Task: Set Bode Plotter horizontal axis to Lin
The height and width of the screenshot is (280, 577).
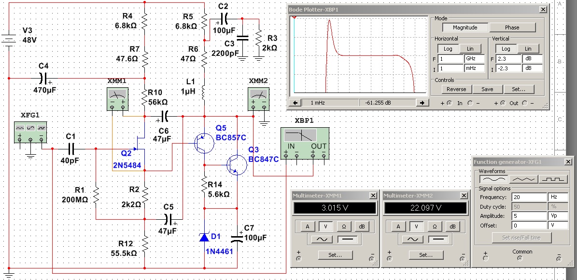Action: [470, 49]
